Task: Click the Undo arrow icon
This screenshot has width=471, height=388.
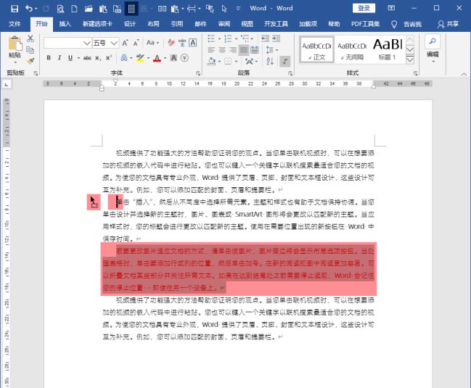Action: 29,9
